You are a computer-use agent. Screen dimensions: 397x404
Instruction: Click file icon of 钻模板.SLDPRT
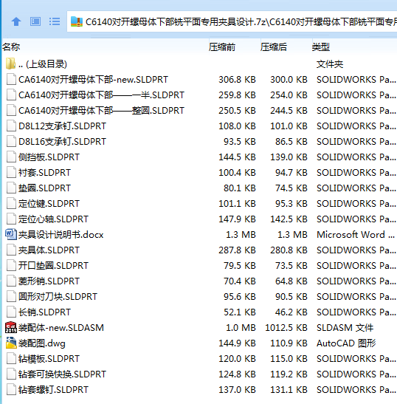point(11,359)
